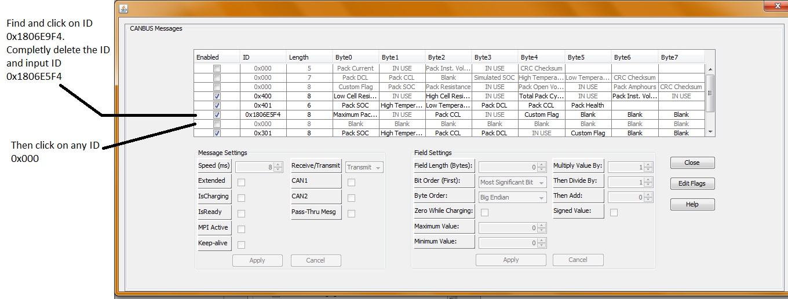Open the Receive/Transmit dropdown
Viewport: 788px width, 299px height.
pos(364,167)
